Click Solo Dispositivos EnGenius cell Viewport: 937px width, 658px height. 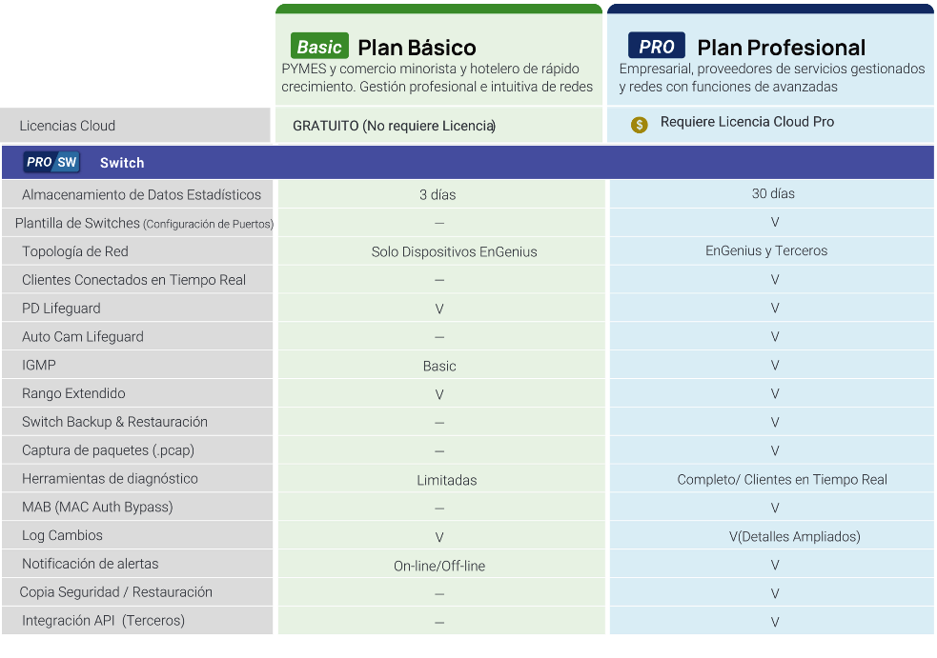click(454, 252)
